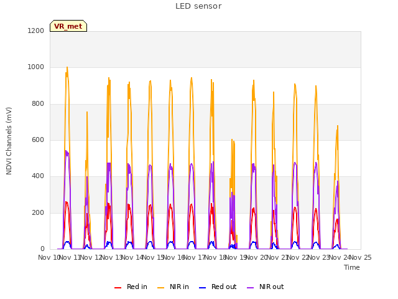Toggle the NIR out legend entry

266,287
